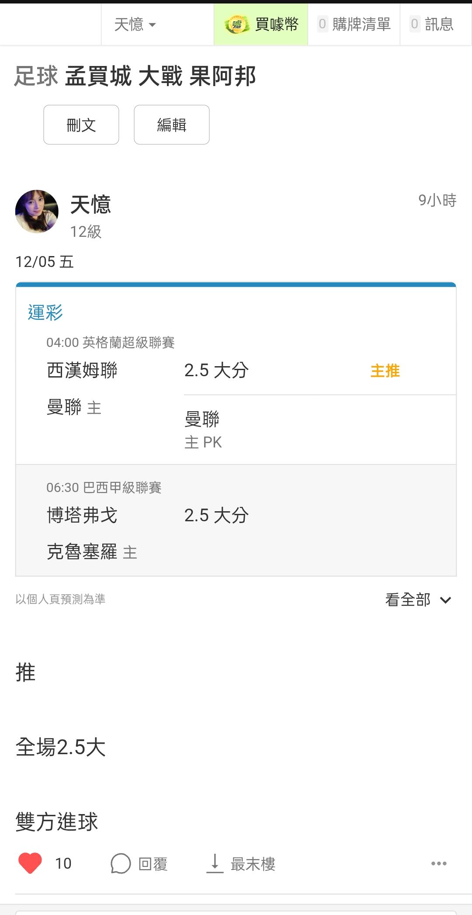Click the 回覆 reply label
Viewport: 472px width, 915px height.
click(153, 864)
